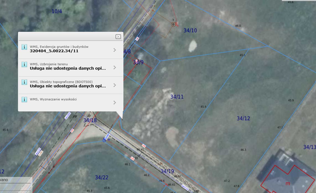Click the red building marker 'm'
The height and width of the screenshot is (193, 316).
[288, 183]
